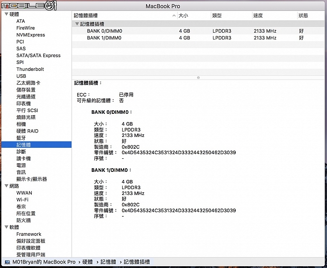Select 卷宗 volumes item

[x=21, y=207]
